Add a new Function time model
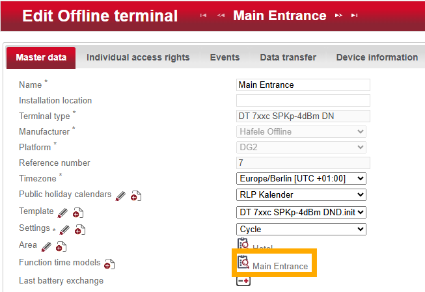This screenshot has width=425, height=292. 109,263
